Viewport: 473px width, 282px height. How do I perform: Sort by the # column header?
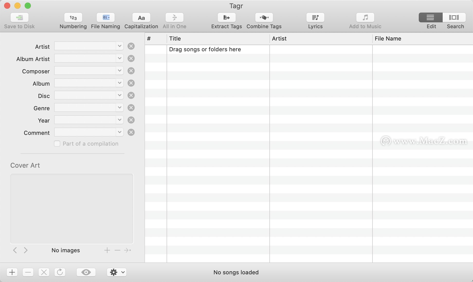pyautogui.click(x=156, y=39)
